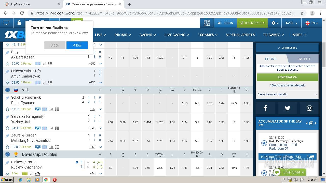326x183 pixels.
Task: Open the 1XGAMES menu
Action: (x=208, y=35)
